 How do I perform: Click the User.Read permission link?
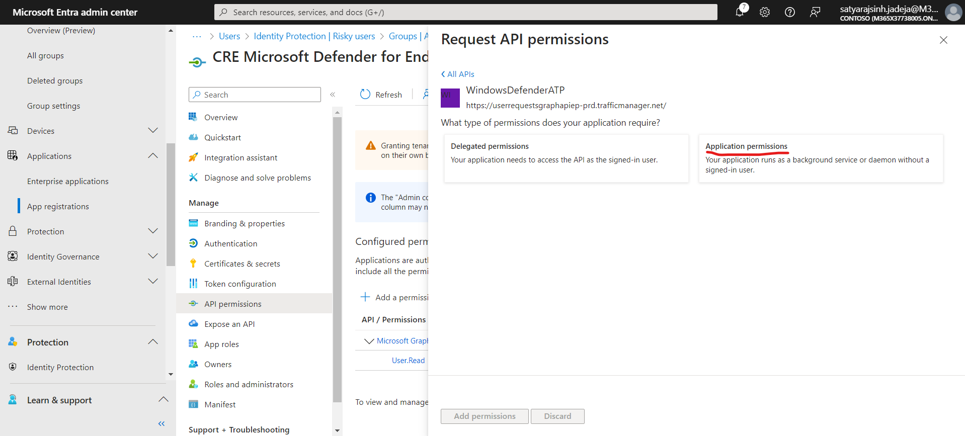tap(409, 361)
